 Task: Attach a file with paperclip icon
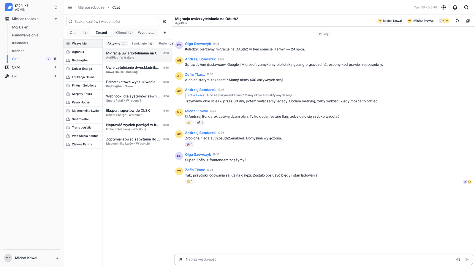point(180,259)
